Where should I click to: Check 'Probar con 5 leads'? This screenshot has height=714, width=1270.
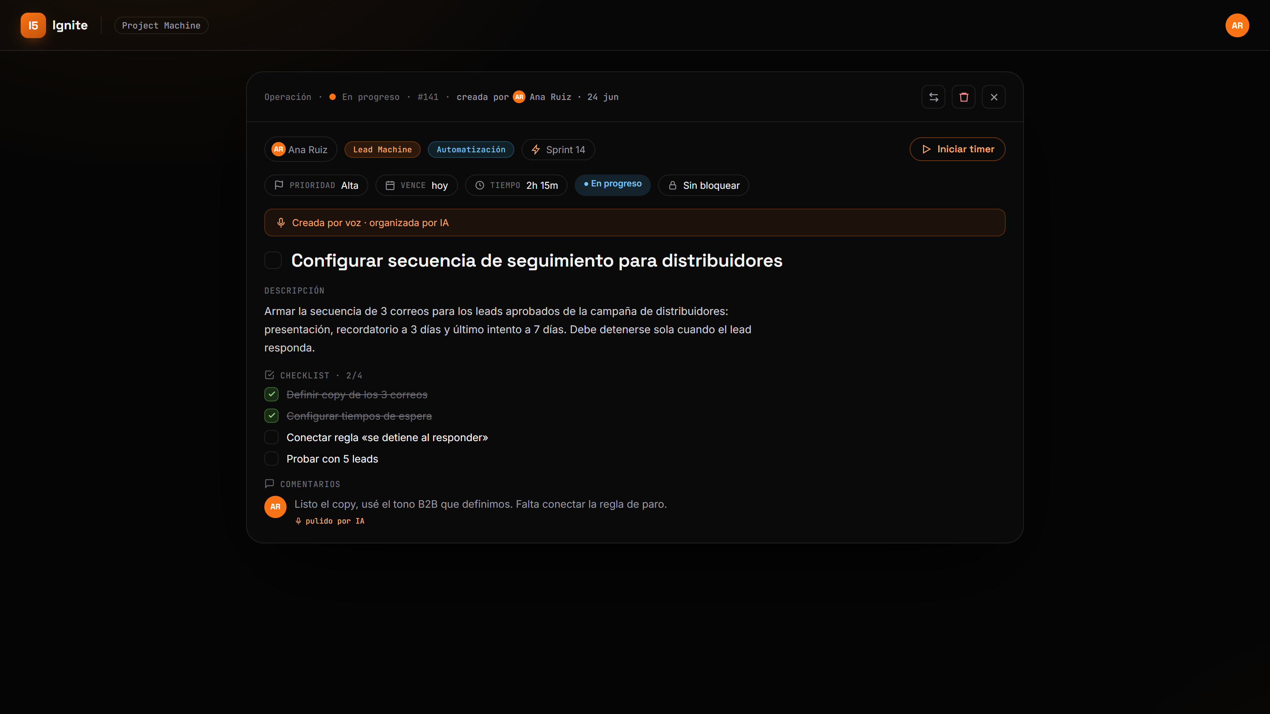point(271,458)
